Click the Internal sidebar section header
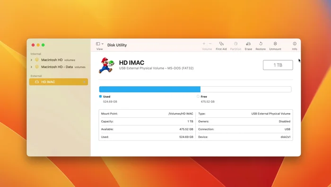 (35, 54)
